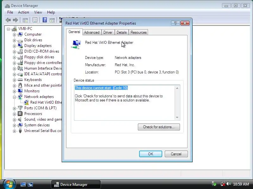Click the dialog's question mark help button
Screen dimensions: 253x189
coord(176,23)
